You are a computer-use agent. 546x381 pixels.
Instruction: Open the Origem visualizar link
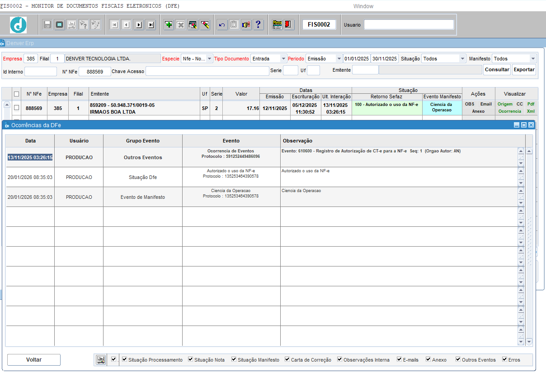(505, 104)
